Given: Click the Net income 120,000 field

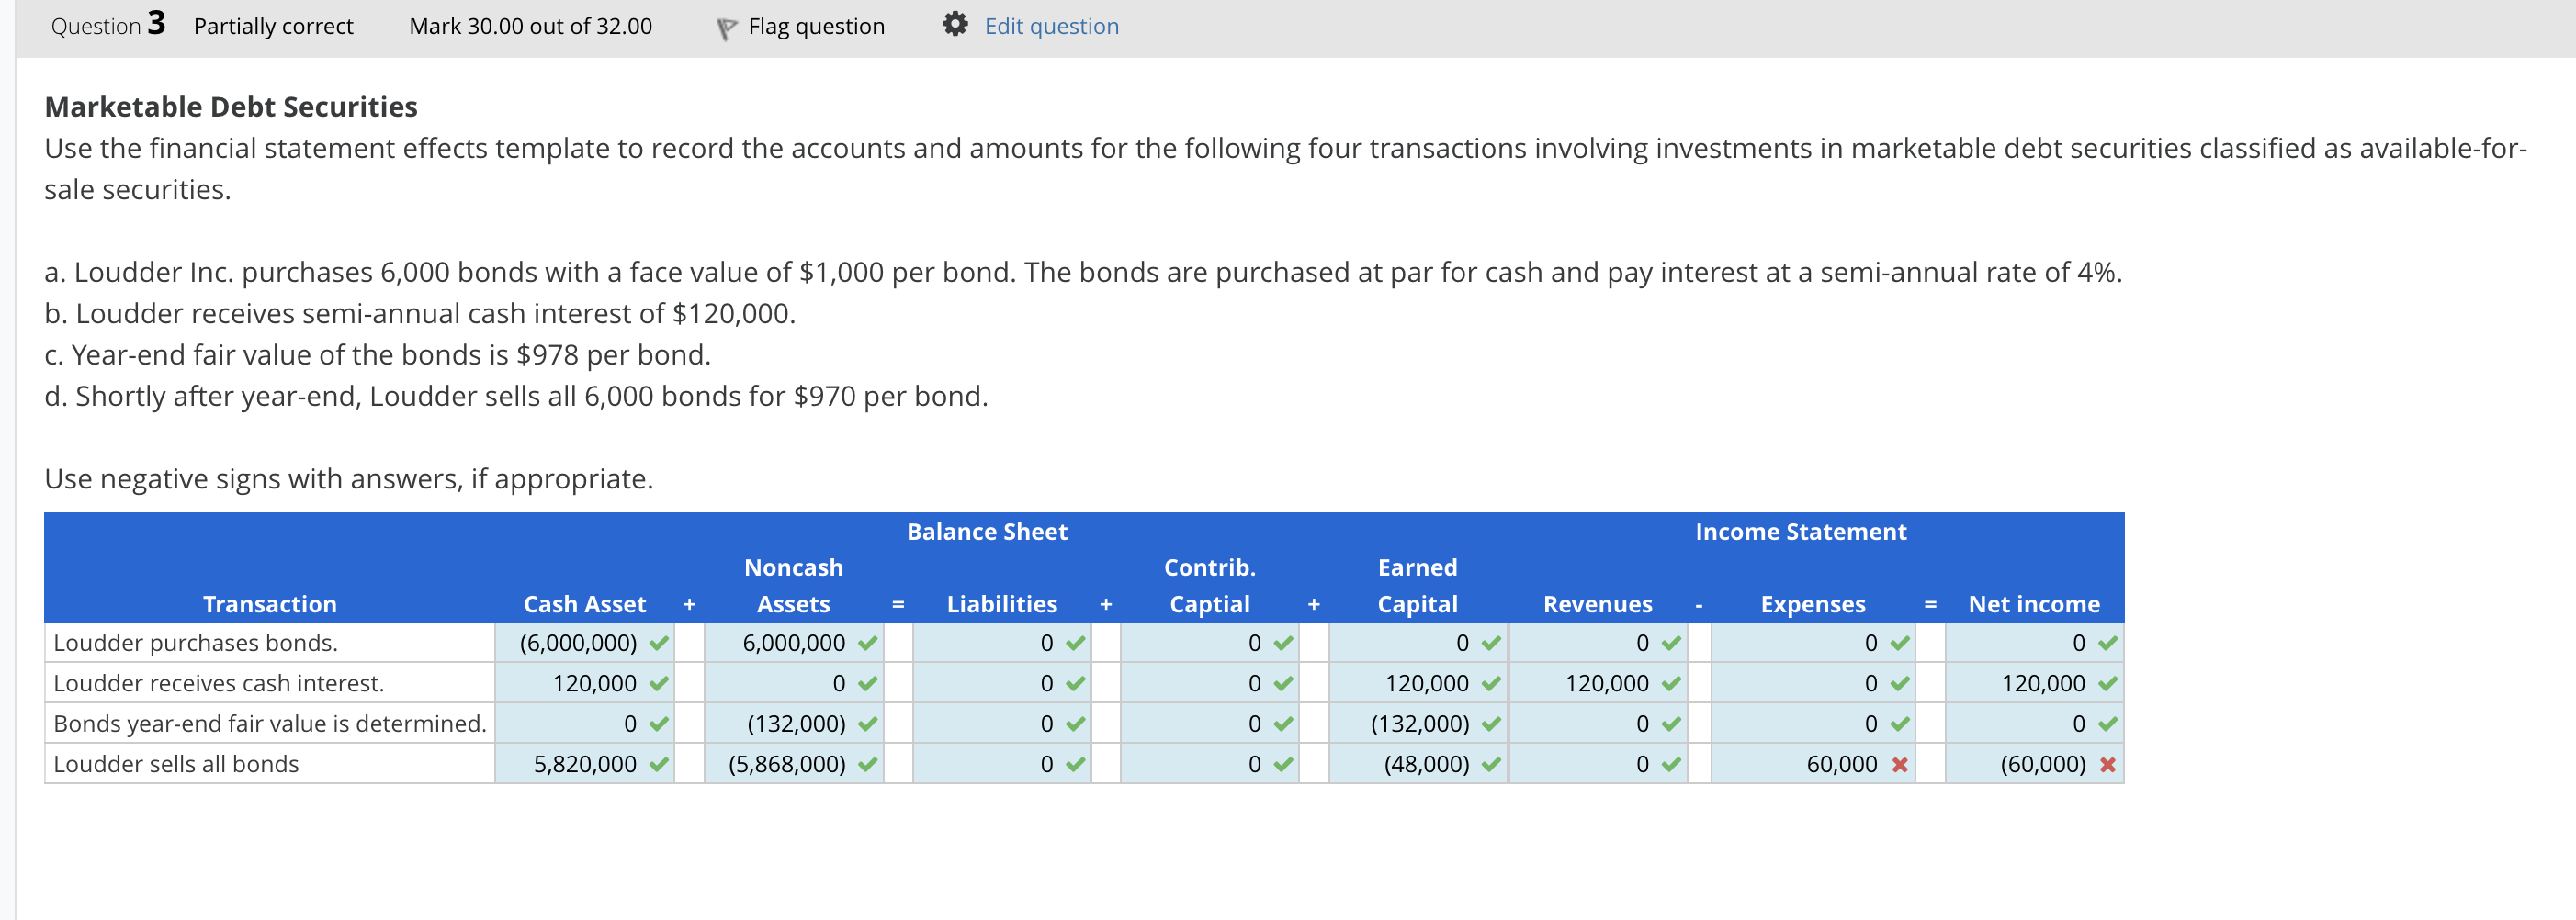Looking at the screenshot, I should click(x=2033, y=683).
